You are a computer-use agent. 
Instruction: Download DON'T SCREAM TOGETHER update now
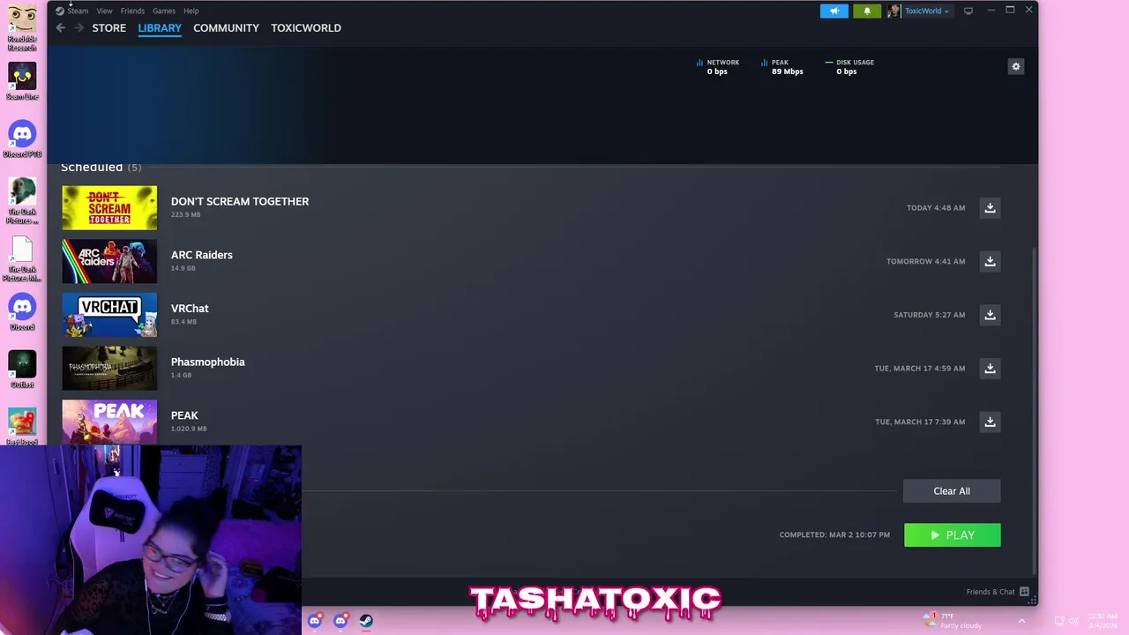[x=990, y=208]
